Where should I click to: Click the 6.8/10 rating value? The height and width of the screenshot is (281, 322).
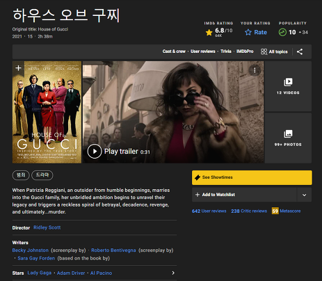[223, 31]
